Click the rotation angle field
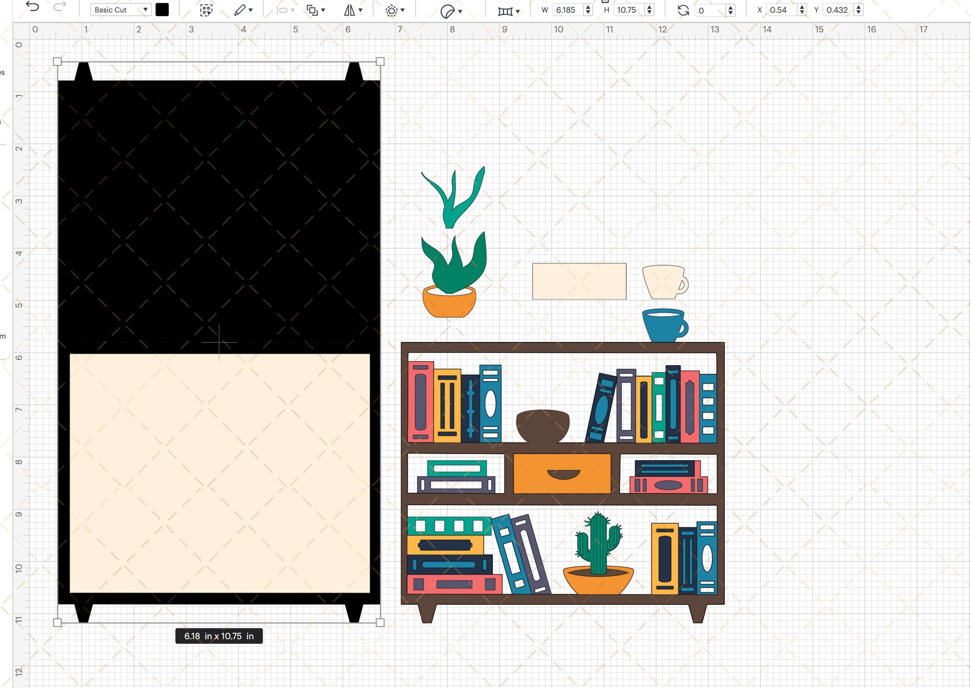 point(710,10)
